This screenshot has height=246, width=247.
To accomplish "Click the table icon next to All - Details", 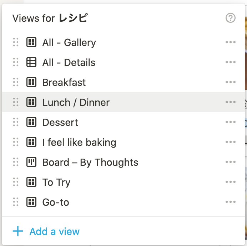I will 31,62.
